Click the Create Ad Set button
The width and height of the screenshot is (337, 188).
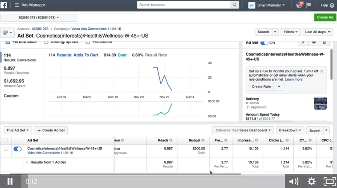coord(51,130)
